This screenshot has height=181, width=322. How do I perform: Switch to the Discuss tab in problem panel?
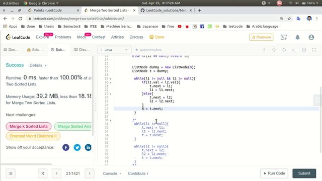82,50
